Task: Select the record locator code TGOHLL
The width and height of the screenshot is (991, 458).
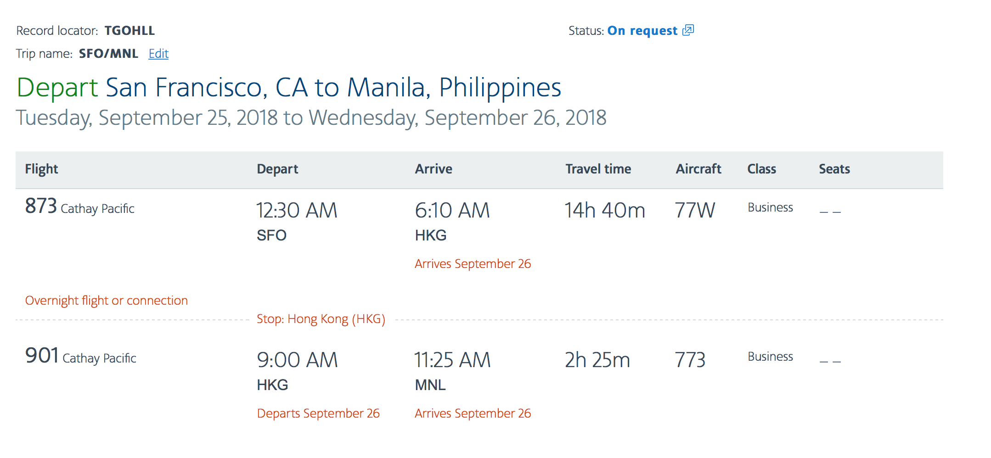Action: coord(130,31)
